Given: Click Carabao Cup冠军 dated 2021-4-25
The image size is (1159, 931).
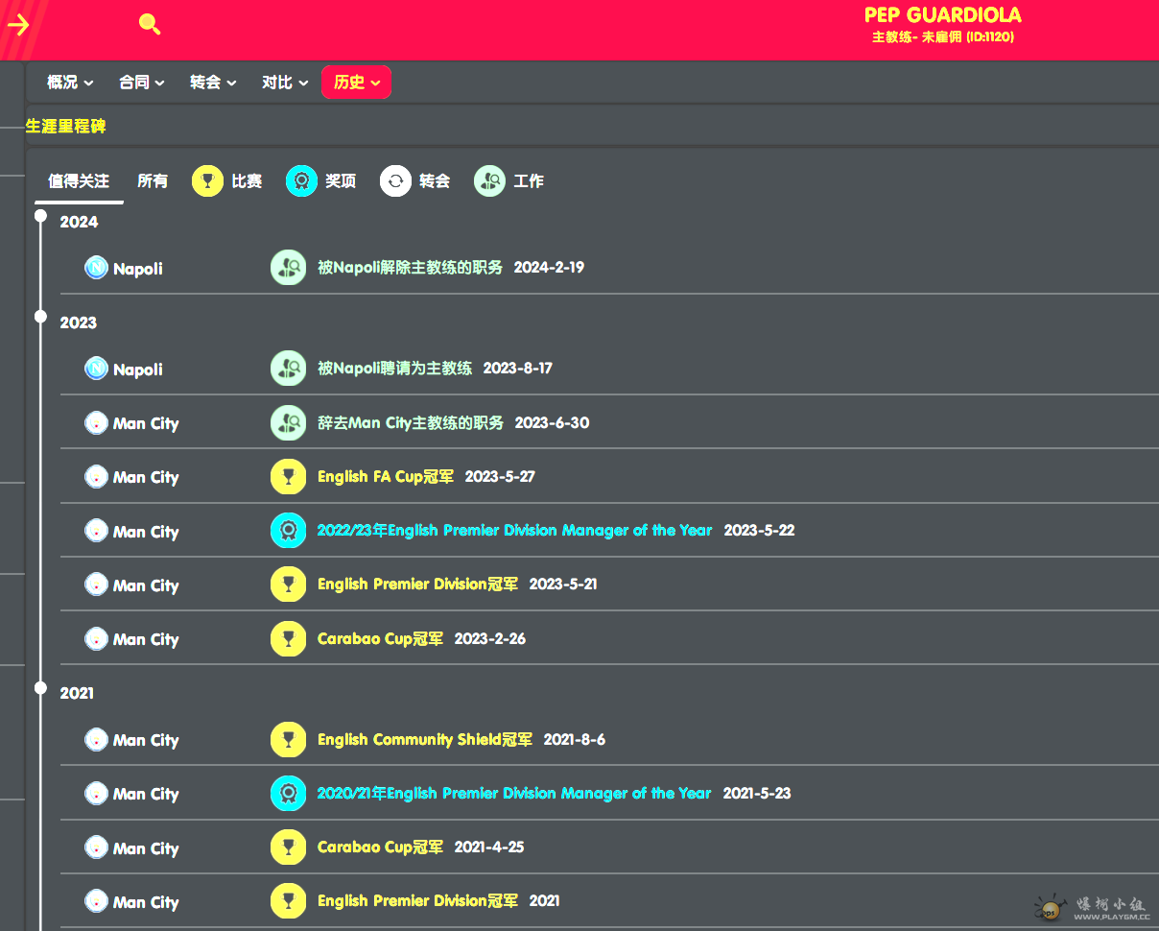Looking at the screenshot, I should pos(380,847).
